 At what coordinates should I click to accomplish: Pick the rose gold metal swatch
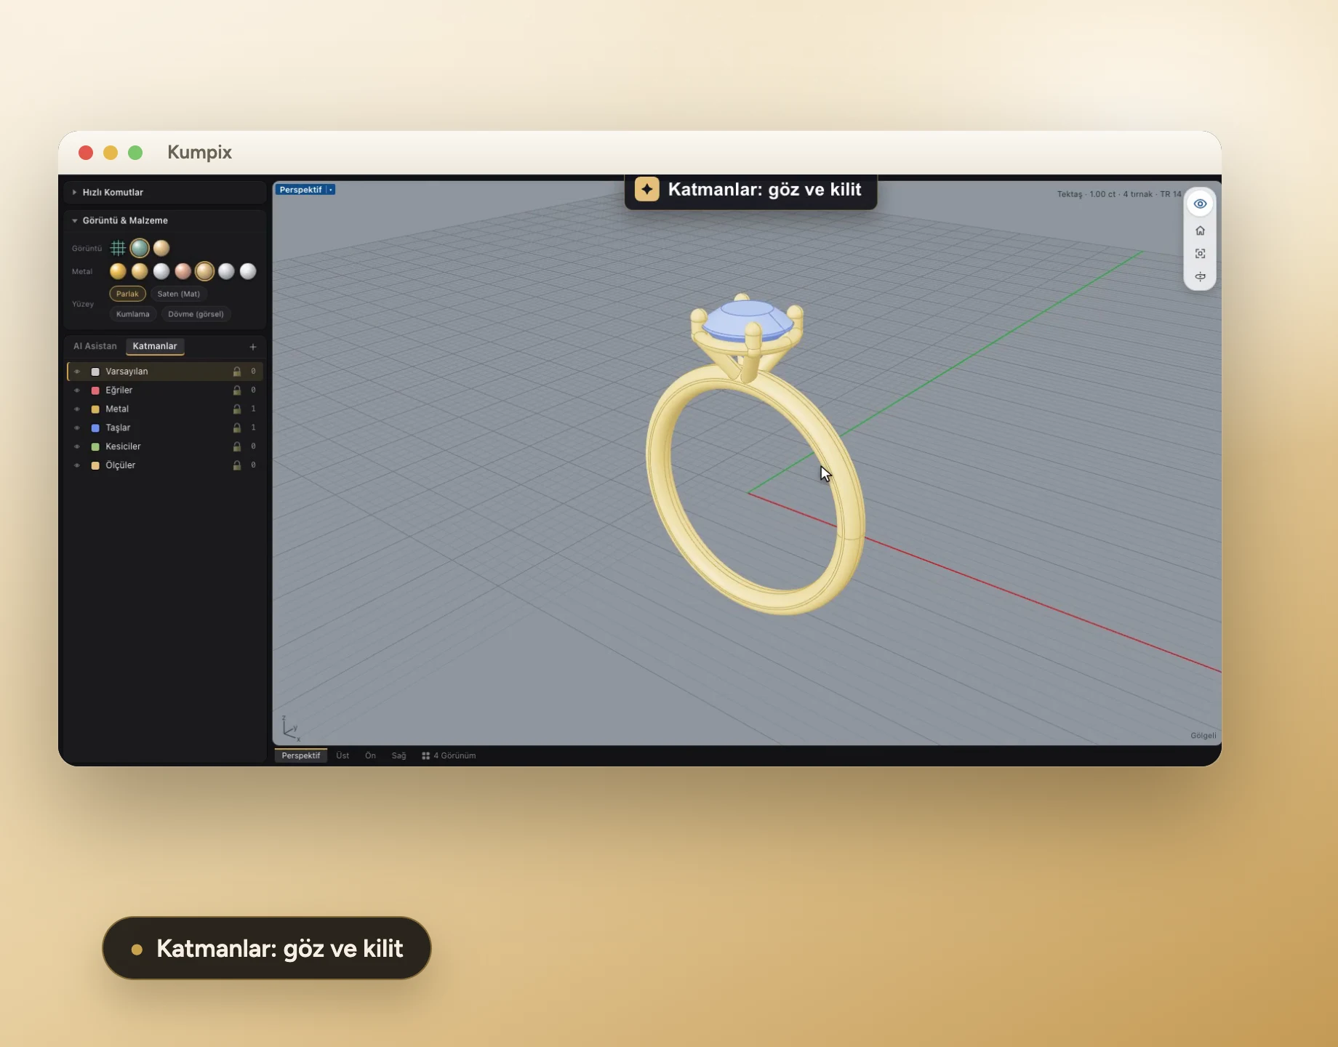[x=183, y=271]
